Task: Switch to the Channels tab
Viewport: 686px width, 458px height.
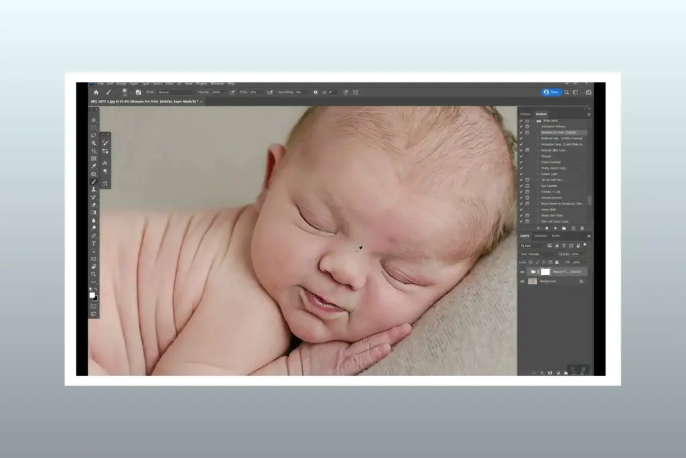Action: [x=541, y=236]
